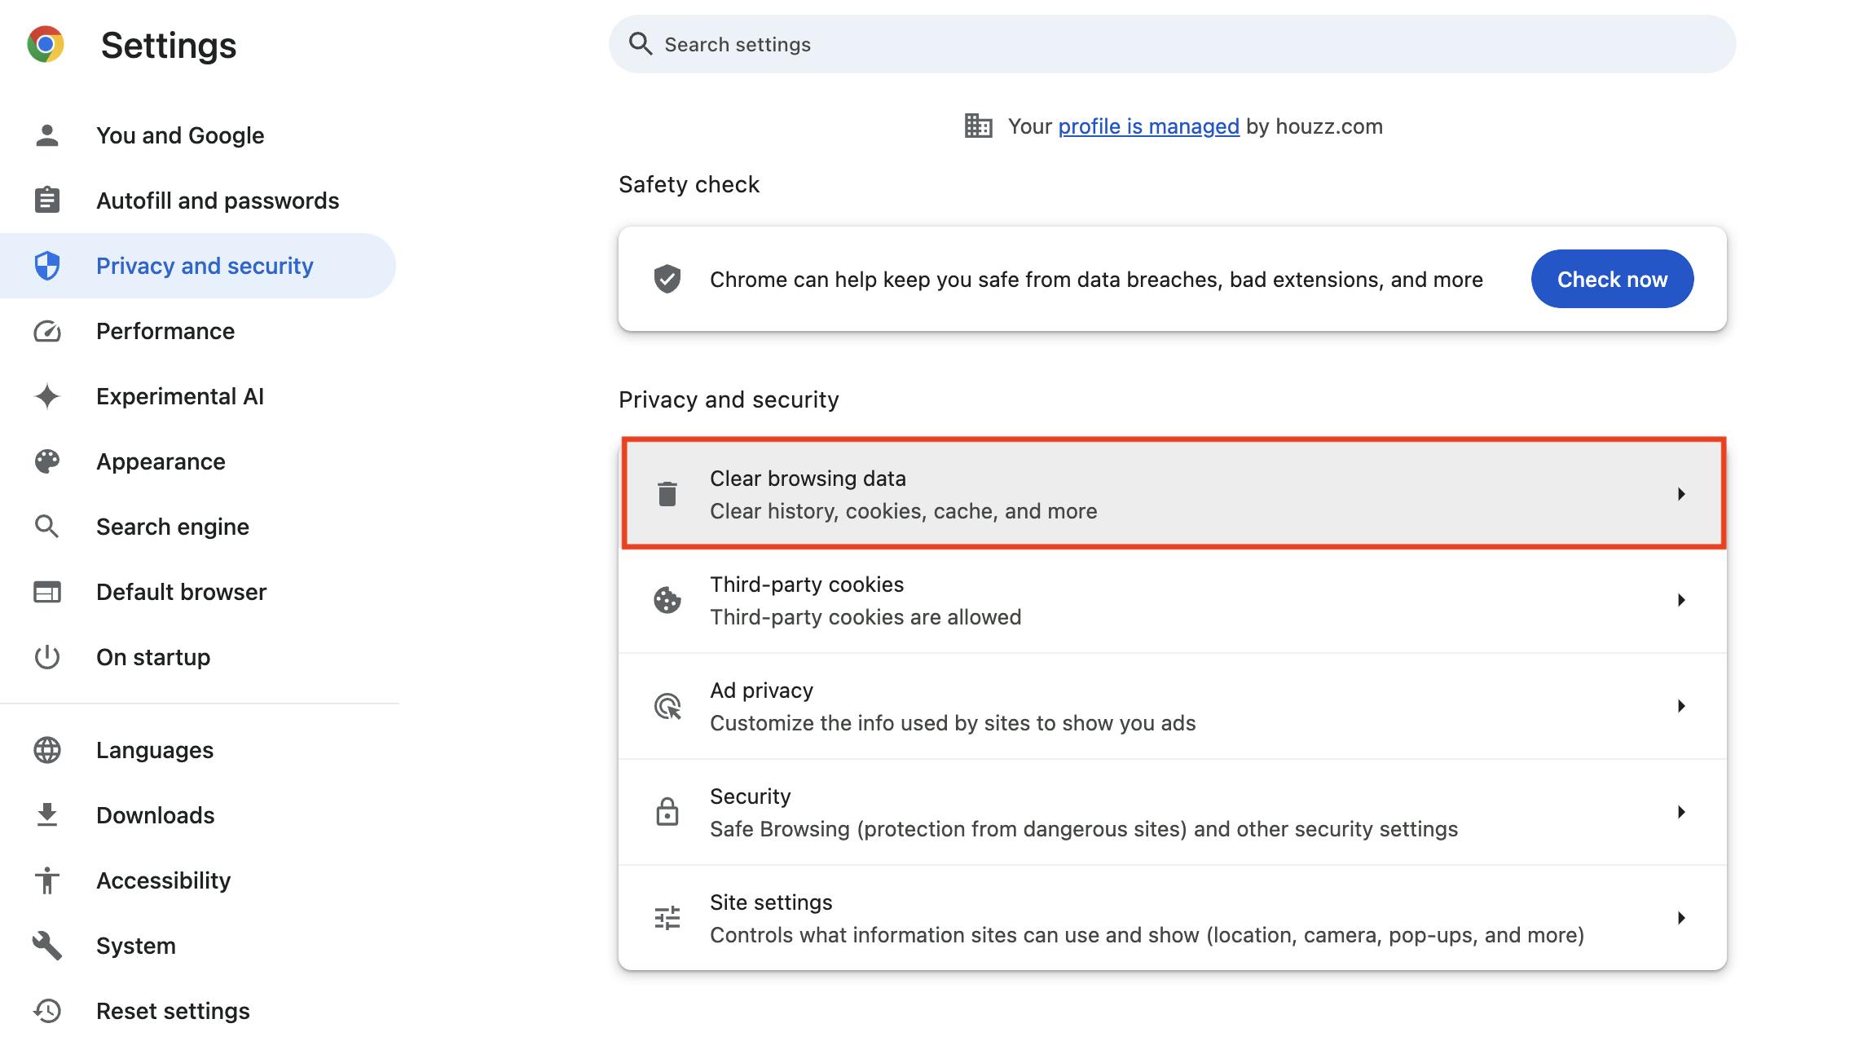Click the person icon beside You and Google

[47, 135]
